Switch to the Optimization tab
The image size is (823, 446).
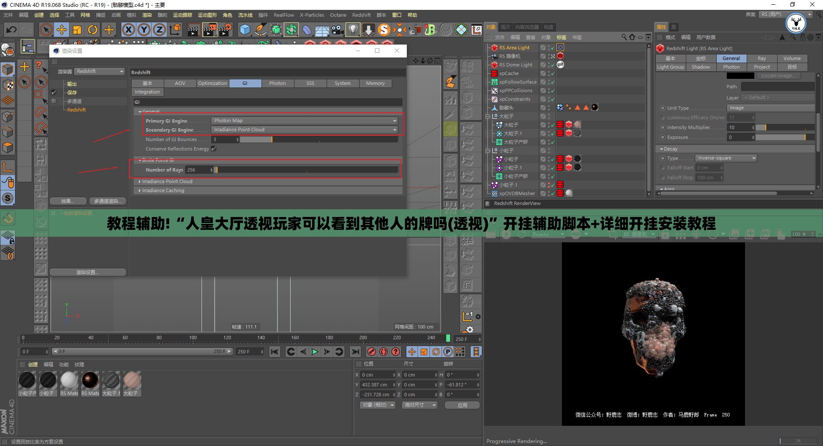pyautogui.click(x=213, y=83)
